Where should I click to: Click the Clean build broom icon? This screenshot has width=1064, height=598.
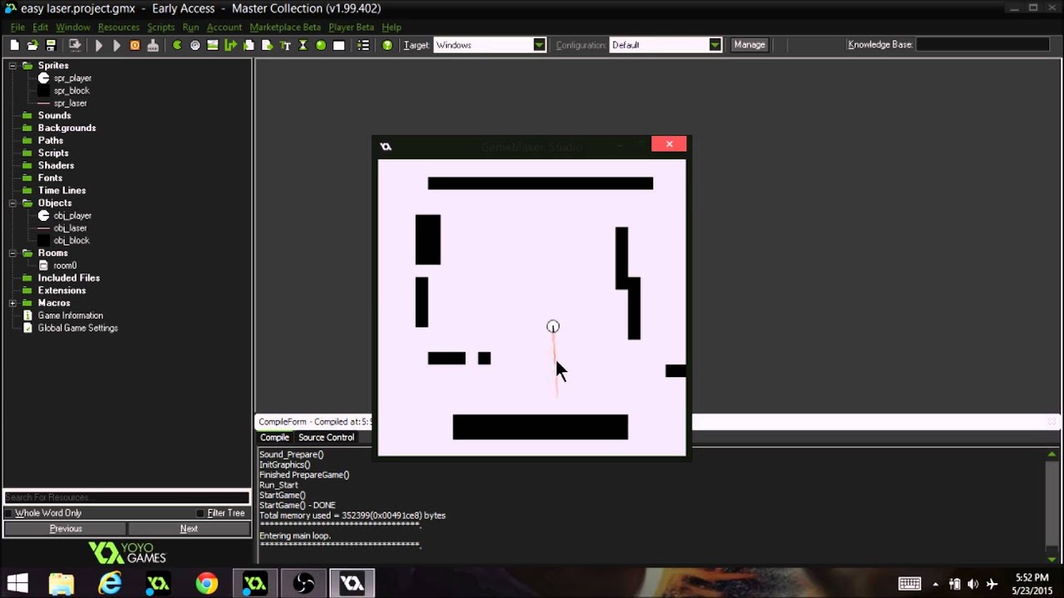tap(153, 45)
